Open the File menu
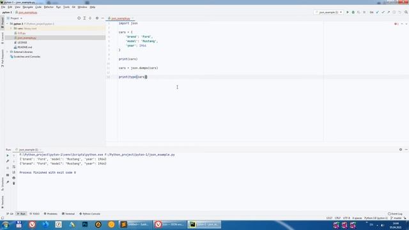Screen dimensions: 409x230 point(3,7)
